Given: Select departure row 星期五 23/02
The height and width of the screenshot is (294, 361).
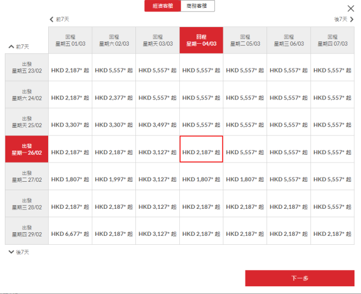Looking at the screenshot, I should click(27, 67).
